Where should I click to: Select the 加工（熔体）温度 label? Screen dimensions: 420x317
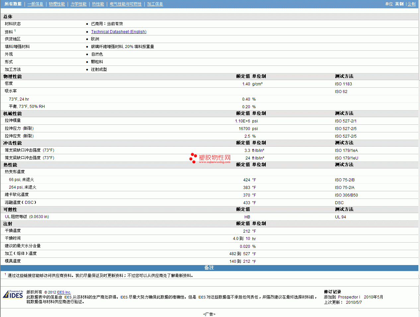tap(21, 253)
